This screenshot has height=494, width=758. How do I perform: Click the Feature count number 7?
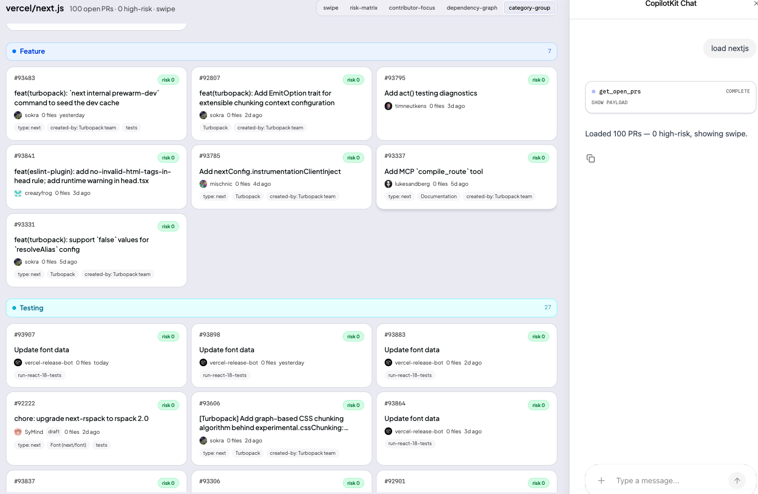tap(549, 52)
